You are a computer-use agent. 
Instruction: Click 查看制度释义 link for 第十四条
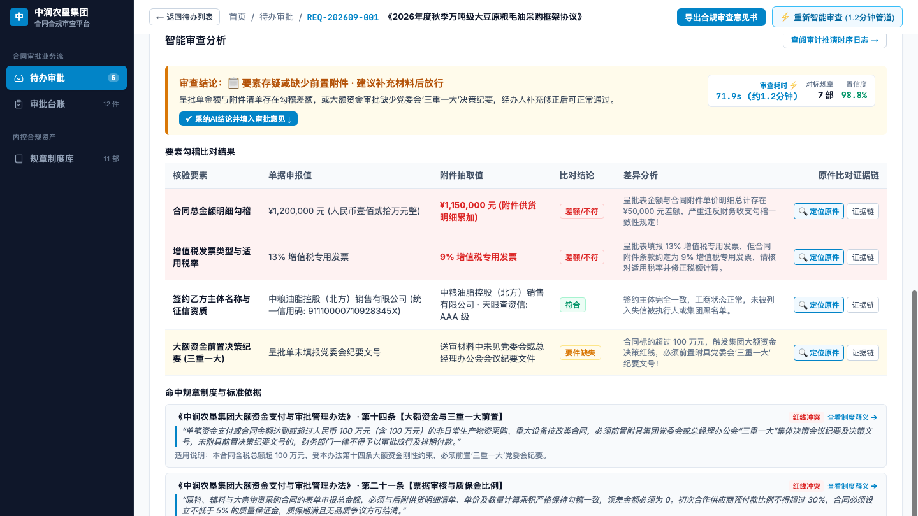point(852,417)
